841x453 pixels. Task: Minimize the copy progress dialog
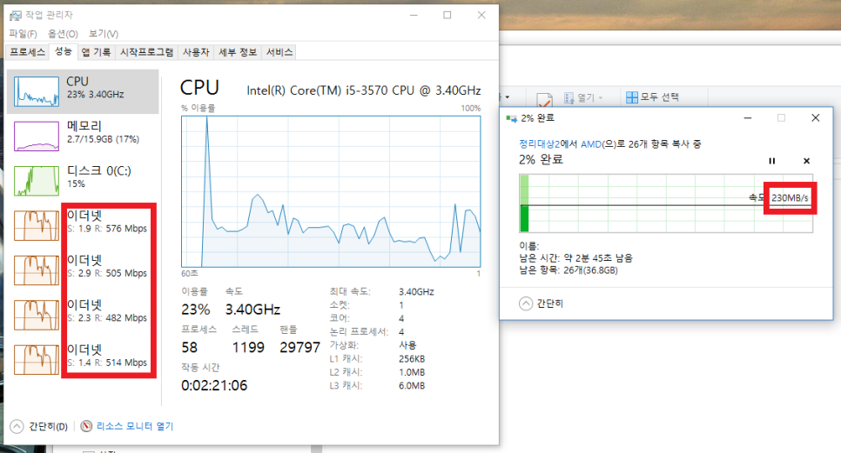point(748,117)
